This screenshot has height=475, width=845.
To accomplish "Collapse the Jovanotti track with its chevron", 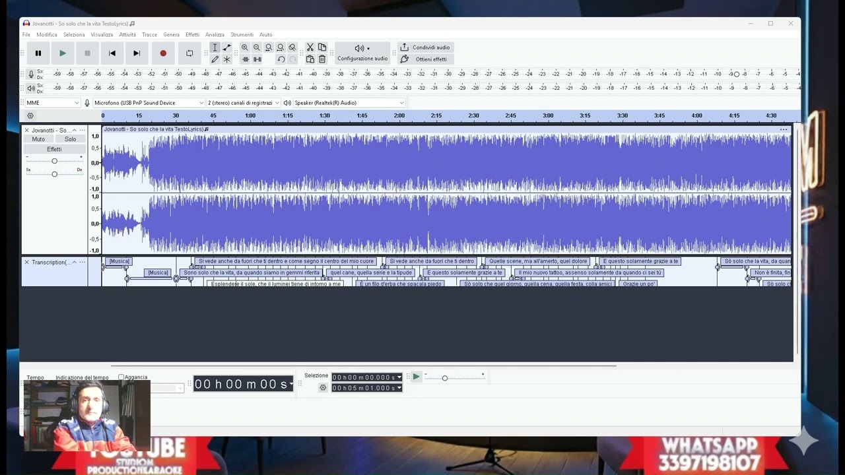I will pos(74,130).
